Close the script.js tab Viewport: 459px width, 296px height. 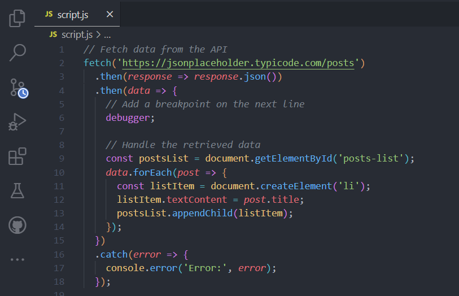click(x=110, y=14)
